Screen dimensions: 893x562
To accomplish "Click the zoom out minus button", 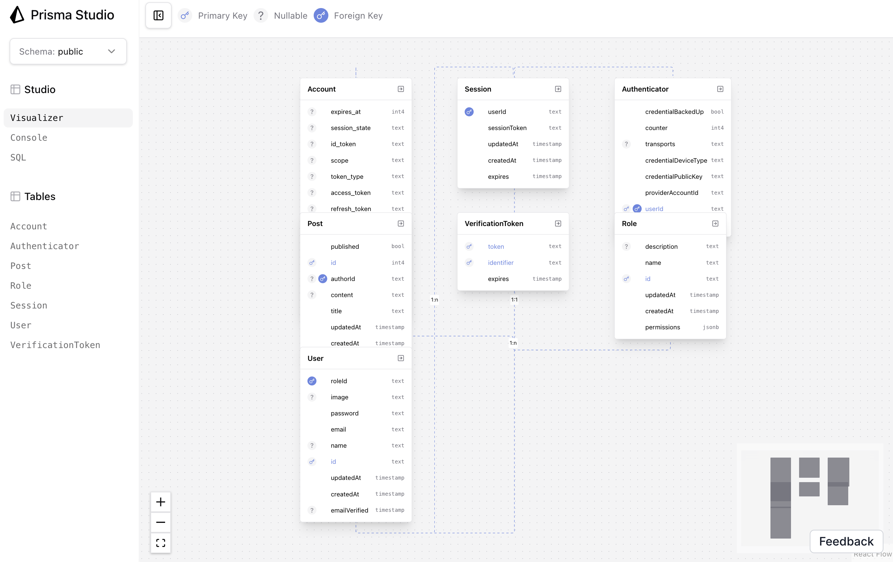I will pos(161,522).
